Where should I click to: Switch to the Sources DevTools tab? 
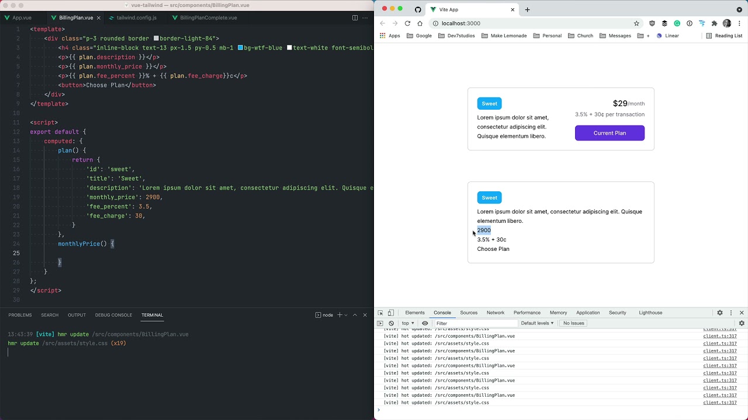[x=469, y=313]
